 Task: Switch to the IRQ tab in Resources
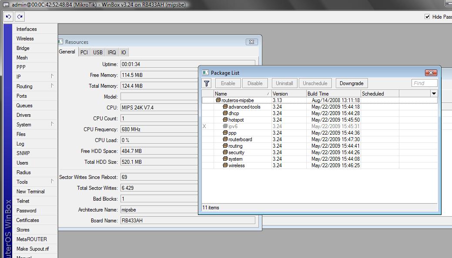(112, 53)
